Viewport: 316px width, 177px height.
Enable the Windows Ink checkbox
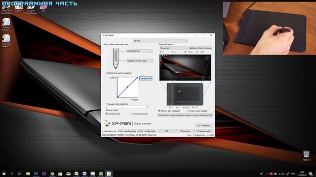103,131
